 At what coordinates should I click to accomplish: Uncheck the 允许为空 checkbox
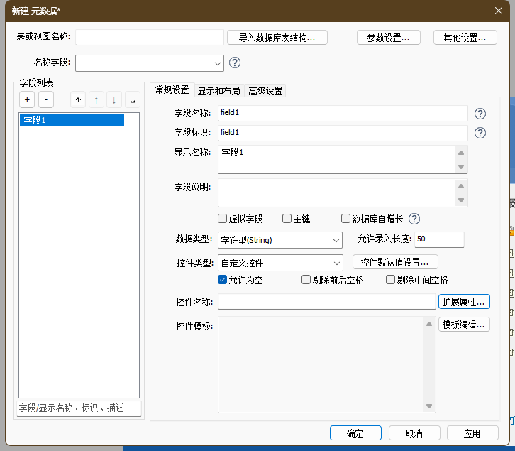tap(223, 280)
